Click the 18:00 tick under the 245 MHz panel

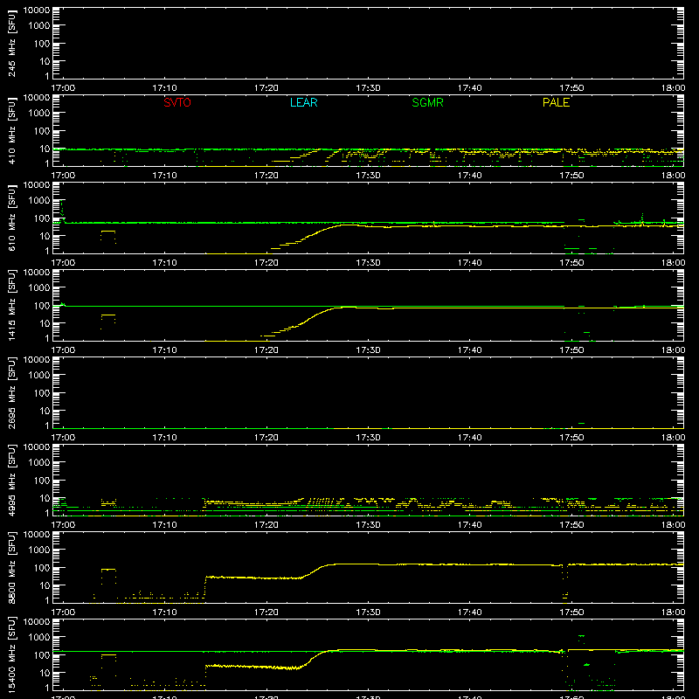click(x=673, y=88)
